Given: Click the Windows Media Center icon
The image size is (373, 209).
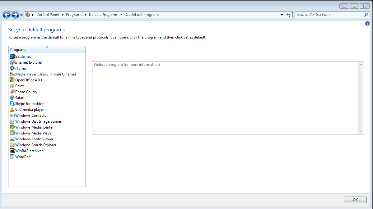Looking at the screenshot, I should [x=12, y=127].
